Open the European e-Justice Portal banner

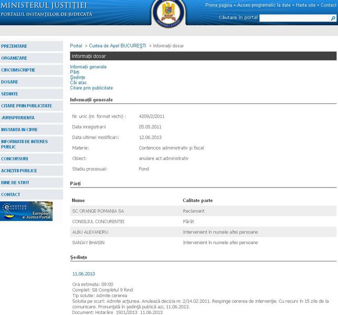[x=26, y=211]
